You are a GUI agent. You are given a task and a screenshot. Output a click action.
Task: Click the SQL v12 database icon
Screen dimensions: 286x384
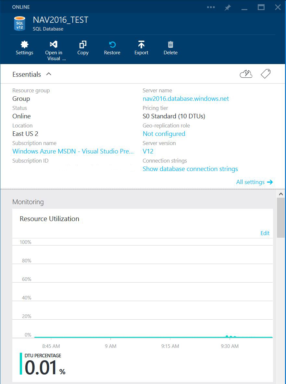(19, 24)
